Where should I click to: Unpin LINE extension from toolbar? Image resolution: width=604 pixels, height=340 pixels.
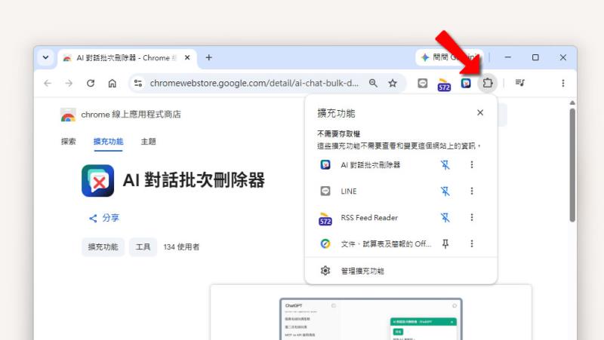coord(445,191)
